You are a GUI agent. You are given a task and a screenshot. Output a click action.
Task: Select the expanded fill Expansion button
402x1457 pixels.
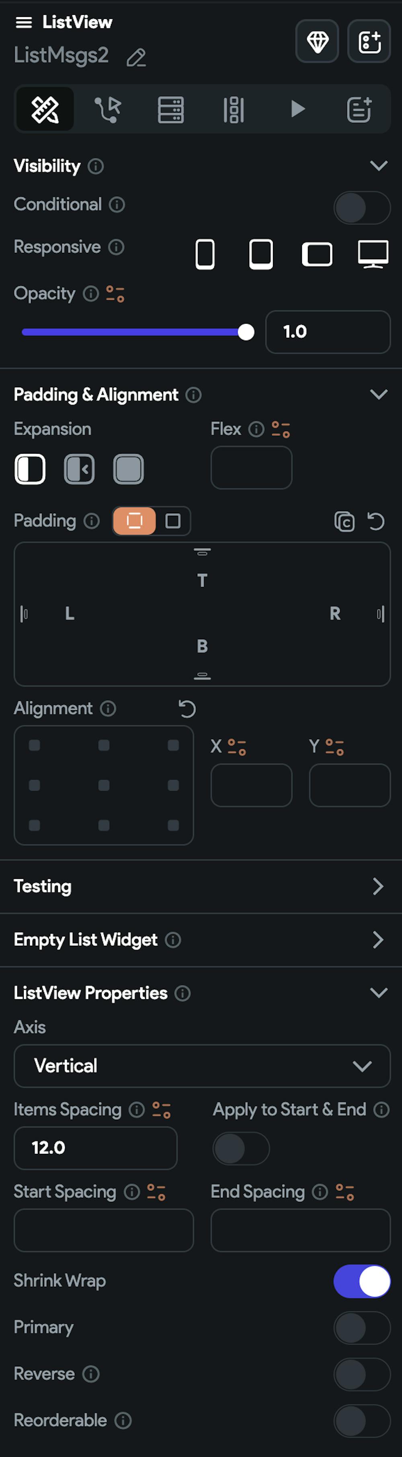pos(129,469)
